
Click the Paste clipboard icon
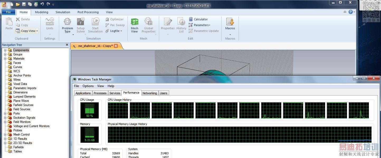coord(9,22)
